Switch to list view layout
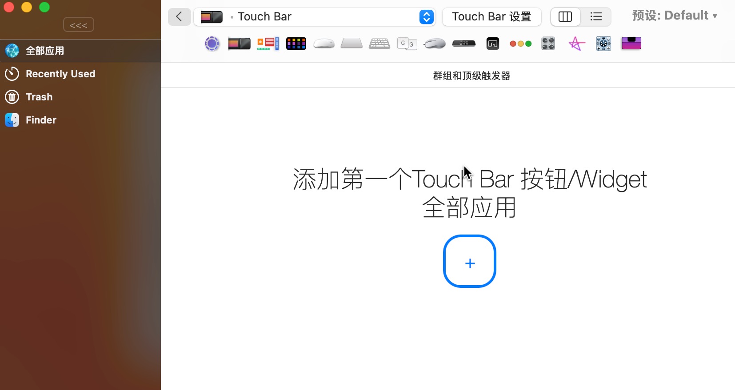Image resolution: width=735 pixels, height=390 pixels. pos(596,17)
